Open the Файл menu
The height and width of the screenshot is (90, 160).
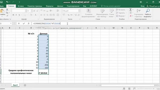[x=2, y=6]
